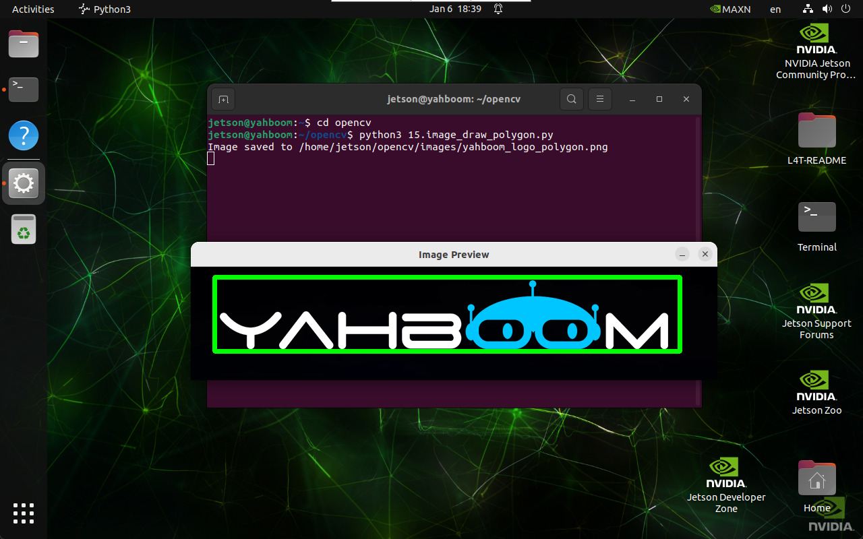Open NVIDIA Jetson Community Projects desktop icon
The width and height of the screenshot is (863, 539).
(x=816, y=52)
